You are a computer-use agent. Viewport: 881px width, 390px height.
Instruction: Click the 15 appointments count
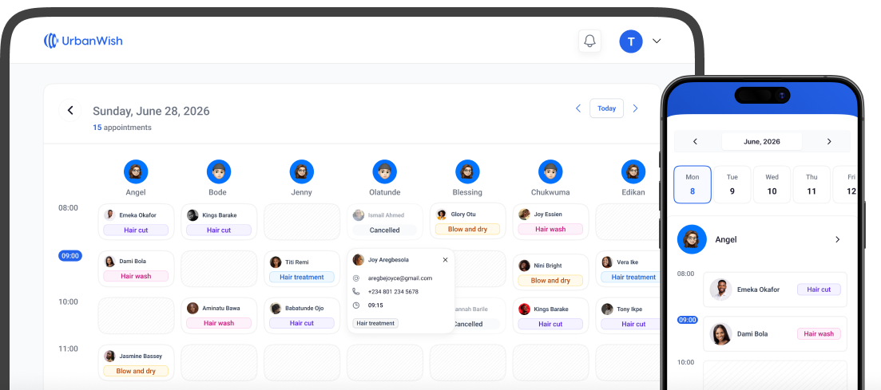pyautogui.click(x=122, y=128)
